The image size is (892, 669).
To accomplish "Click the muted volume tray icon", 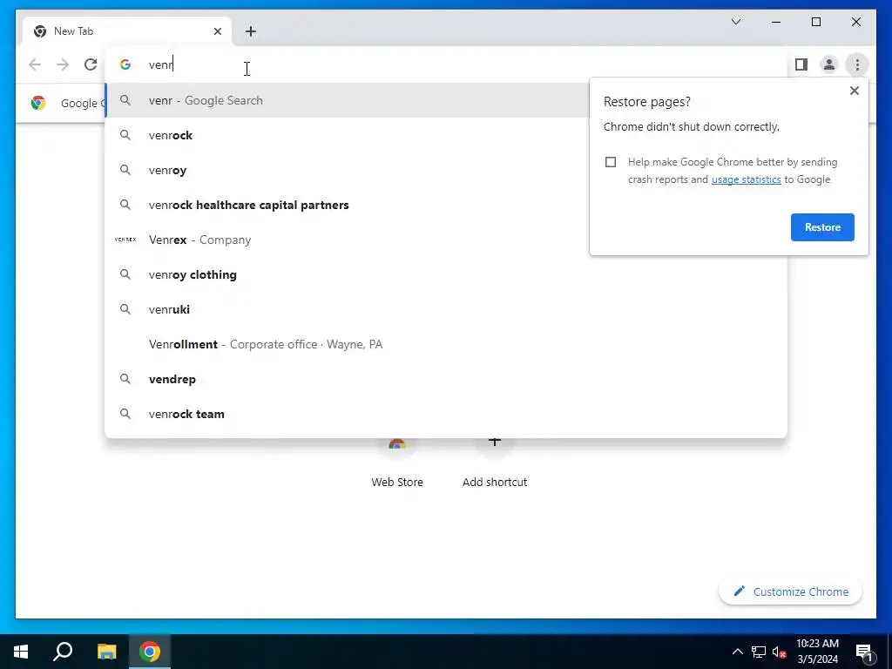I will (x=780, y=652).
